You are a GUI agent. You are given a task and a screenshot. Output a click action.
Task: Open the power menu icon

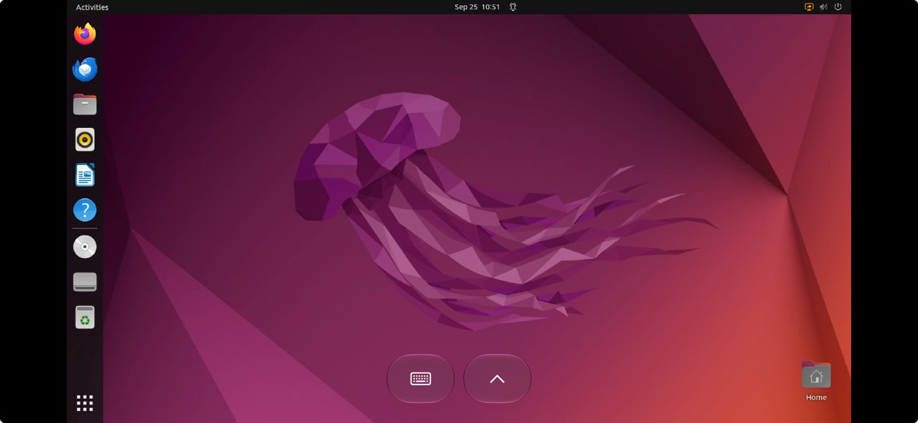tap(838, 7)
